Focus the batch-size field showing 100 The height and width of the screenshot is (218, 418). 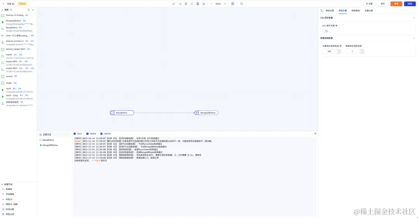click(x=329, y=51)
